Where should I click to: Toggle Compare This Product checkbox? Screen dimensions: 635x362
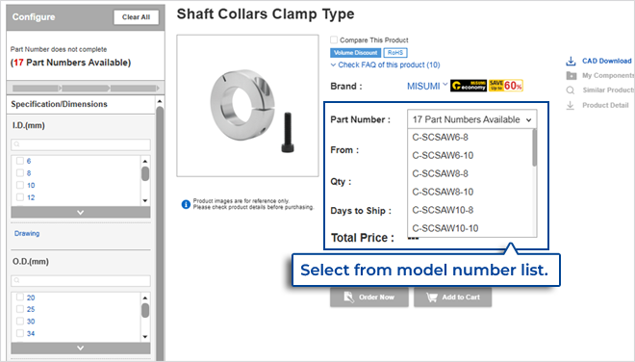(x=334, y=39)
